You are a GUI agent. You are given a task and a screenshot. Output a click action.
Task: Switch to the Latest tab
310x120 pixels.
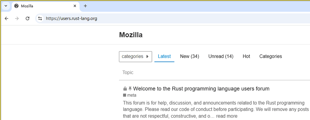164,56
